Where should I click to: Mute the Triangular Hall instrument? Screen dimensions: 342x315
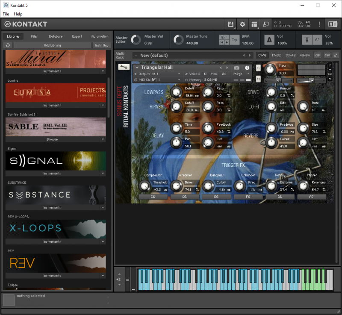point(258,79)
